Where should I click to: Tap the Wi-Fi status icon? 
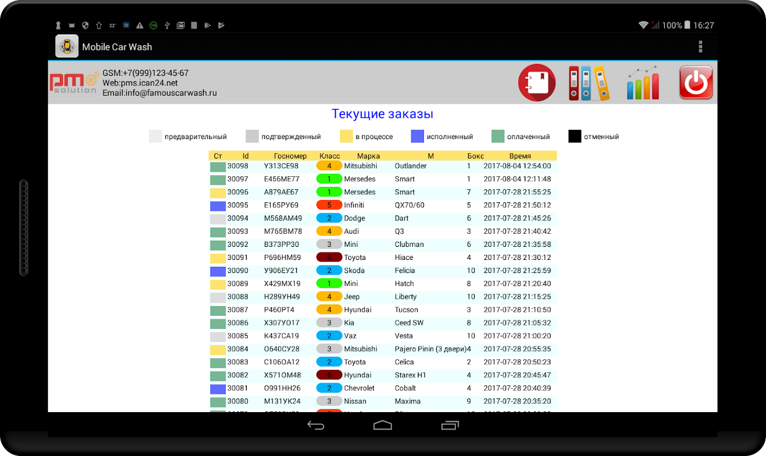point(643,25)
